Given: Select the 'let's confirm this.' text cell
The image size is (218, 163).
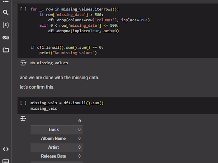Looking at the screenshot, I should point(37,87).
